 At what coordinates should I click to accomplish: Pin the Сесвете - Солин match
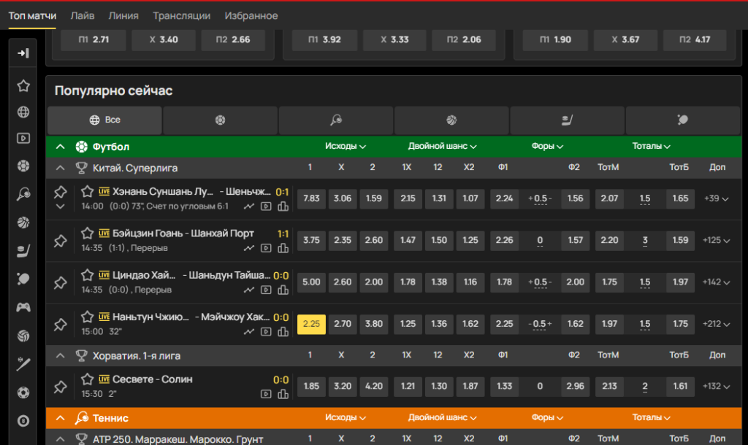pyautogui.click(x=60, y=387)
